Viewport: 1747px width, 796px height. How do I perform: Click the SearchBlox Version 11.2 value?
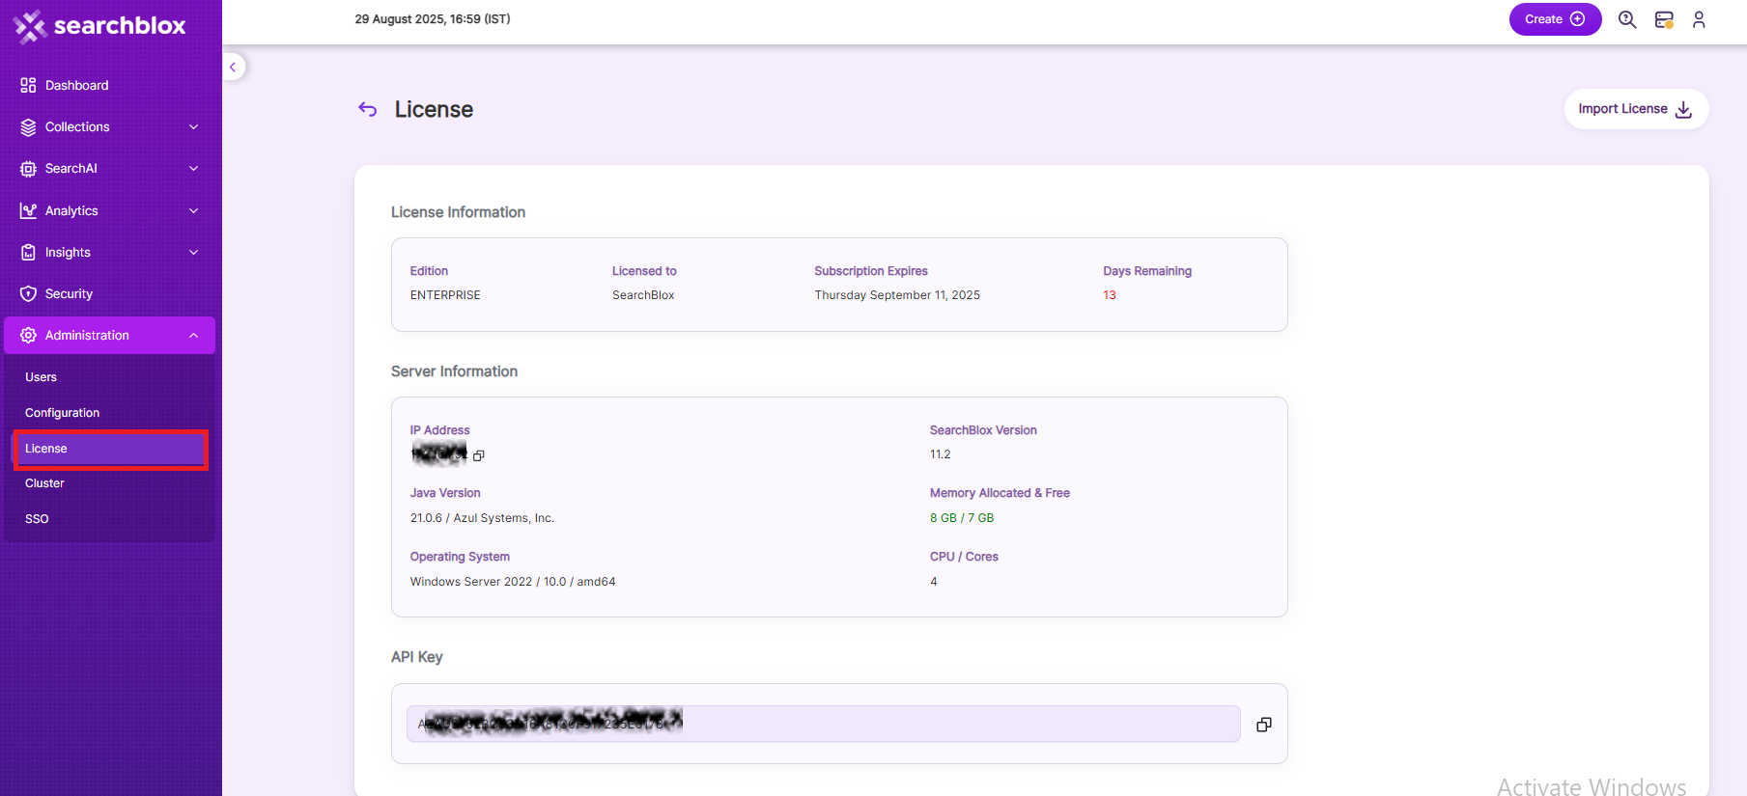(x=941, y=454)
